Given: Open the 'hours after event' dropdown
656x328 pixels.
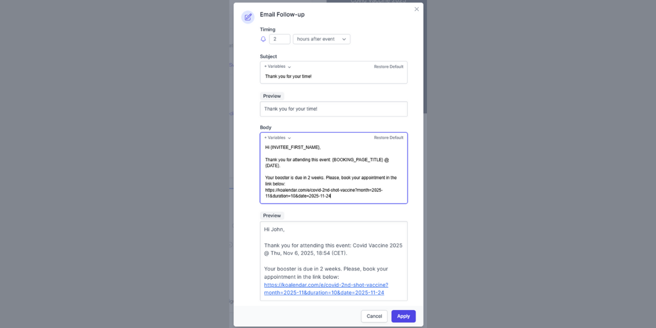Looking at the screenshot, I should coord(321,39).
